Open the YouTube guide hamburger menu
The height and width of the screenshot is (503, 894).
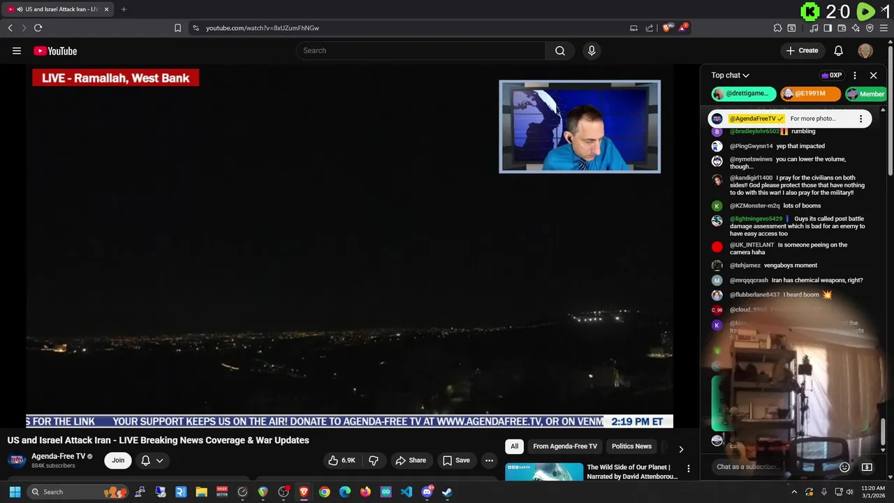[x=17, y=50]
